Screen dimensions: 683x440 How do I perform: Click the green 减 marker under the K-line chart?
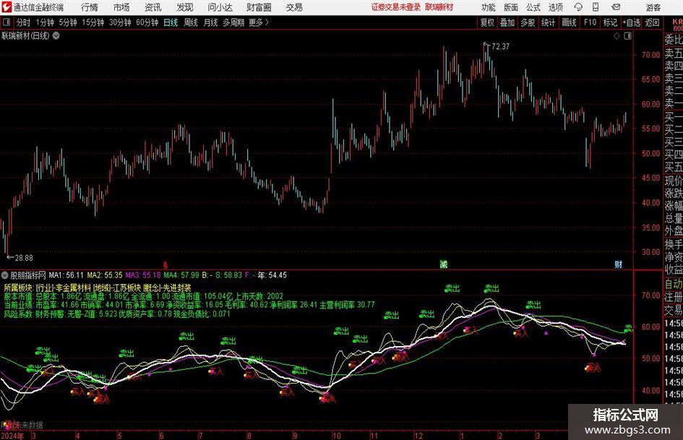444,264
